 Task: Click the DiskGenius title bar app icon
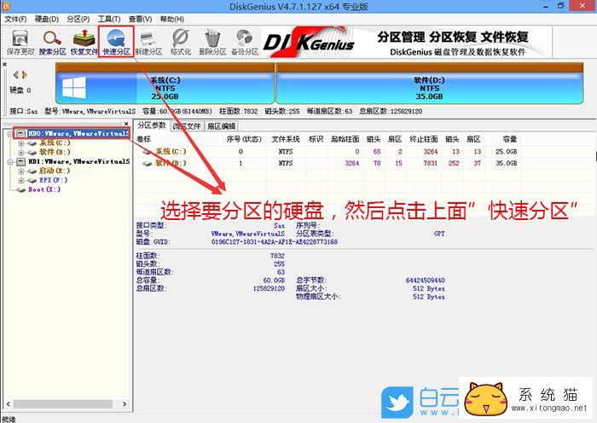click(x=6, y=6)
